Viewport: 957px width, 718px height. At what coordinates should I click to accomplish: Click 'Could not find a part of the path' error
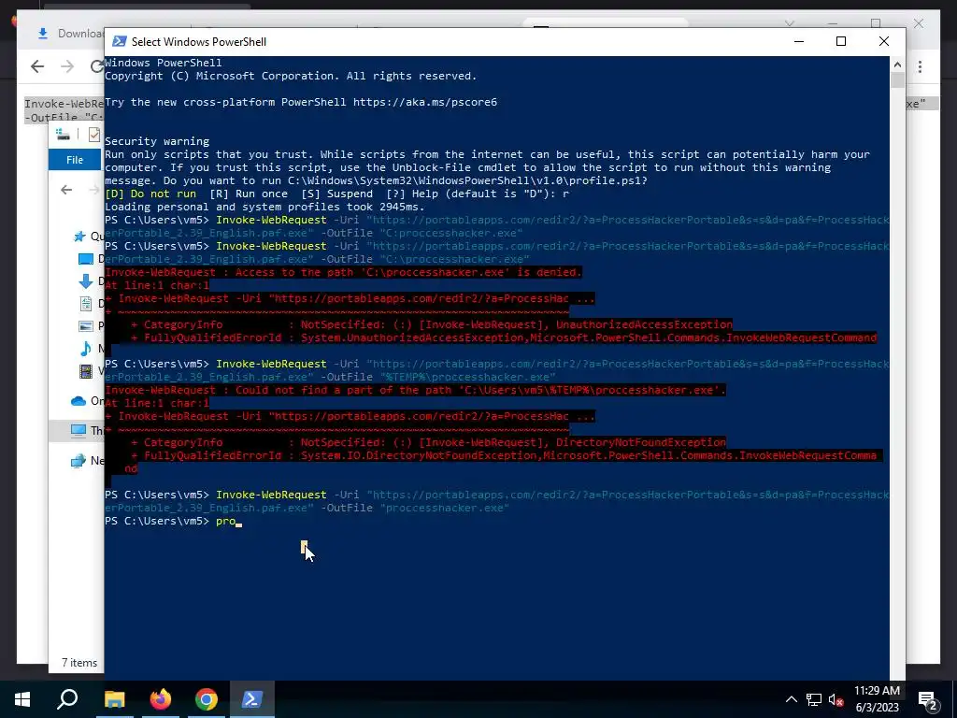pyautogui.click(x=415, y=390)
